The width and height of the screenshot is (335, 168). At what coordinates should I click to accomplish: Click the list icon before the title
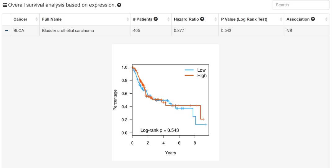[x=5, y=5]
